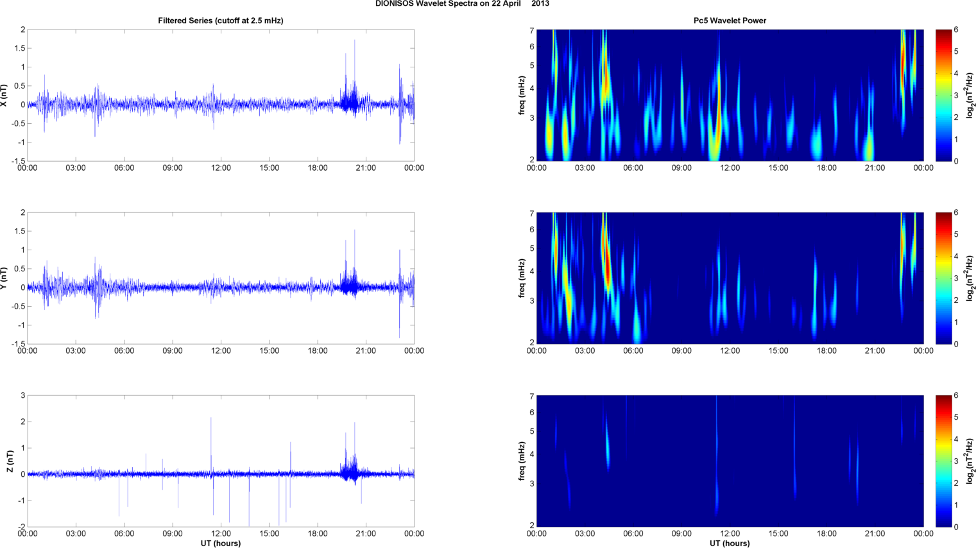Click the "-1.5" tick on the Y (nT) axis
The width and height of the screenshot is (976, 548).
(19, 344)
